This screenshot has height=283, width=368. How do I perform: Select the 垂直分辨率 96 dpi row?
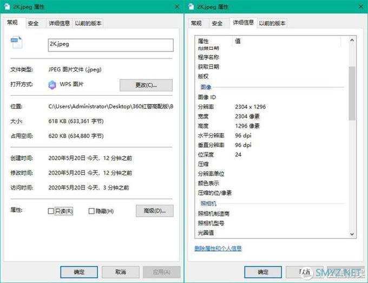(272, 145)
